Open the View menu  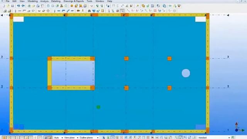click(x=22, y=1)
